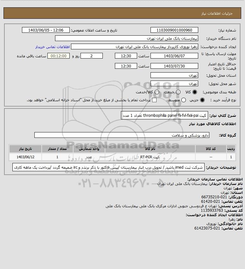Select the کالا/خدمت radio button
This screenshot has height=269, width=245.
pyautogui.click(x=157, y=92)
